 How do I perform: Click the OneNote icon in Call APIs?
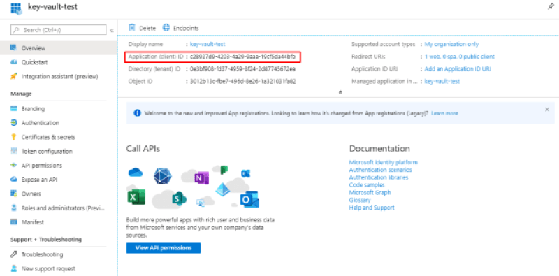tap(201, 177)
